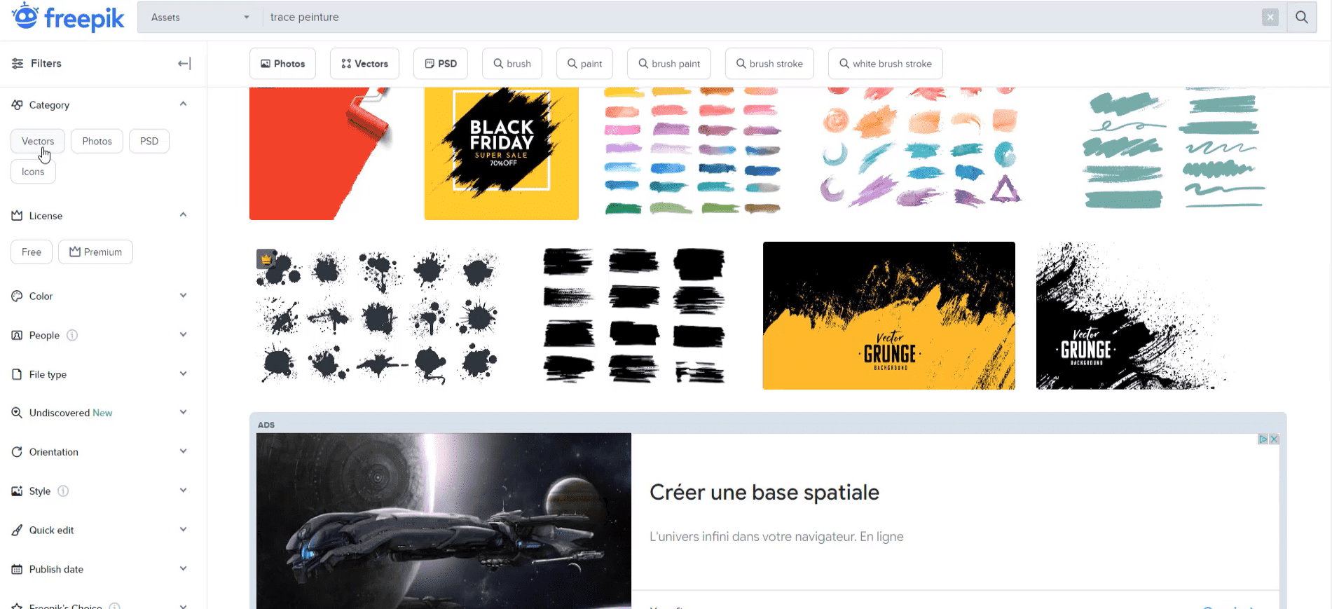The width and height of the screenshot is (1332, 609).
Task: Select the Photos tab
Action: pos(282,64)
